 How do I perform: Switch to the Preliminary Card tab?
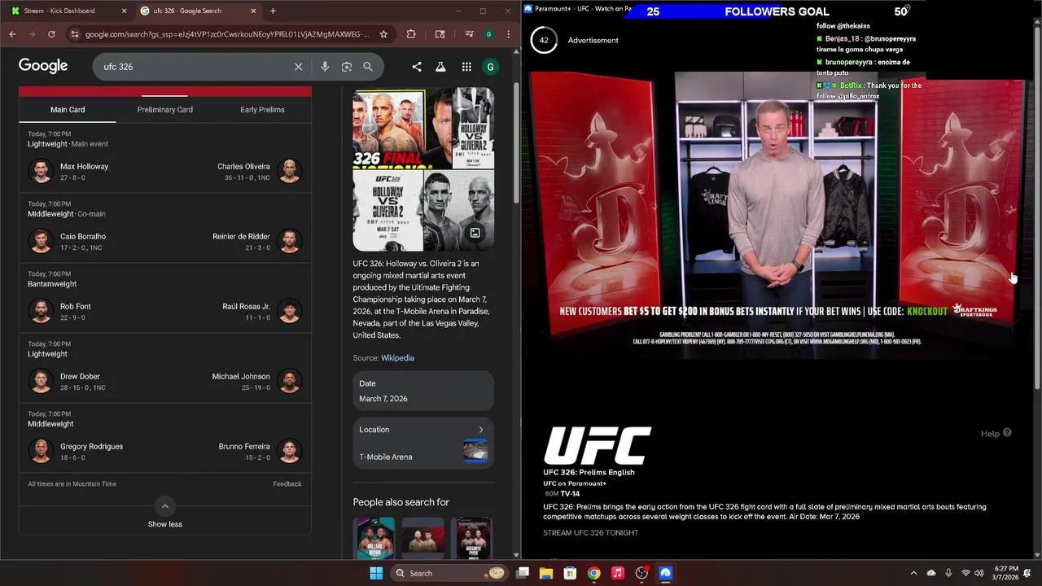165,110
